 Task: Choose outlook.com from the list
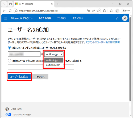54,65
